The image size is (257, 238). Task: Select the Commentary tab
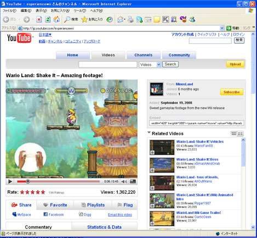(x=38, y=227)
